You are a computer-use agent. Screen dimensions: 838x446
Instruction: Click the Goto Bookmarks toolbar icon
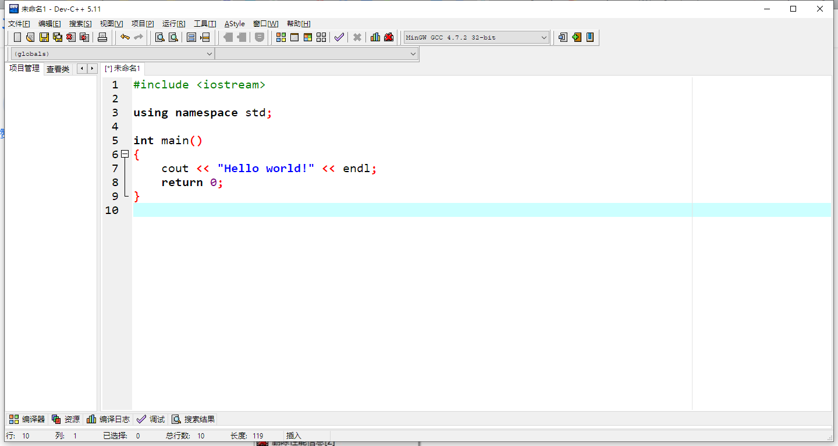pos(590,37)
